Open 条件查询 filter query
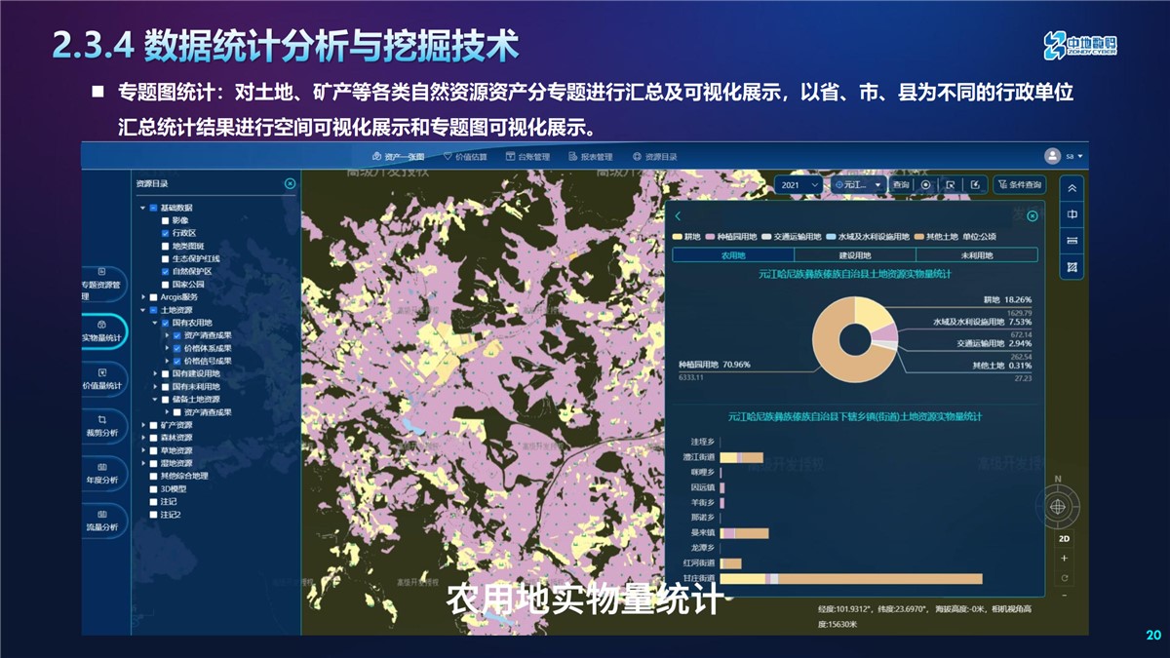Screen dimensions: 1170x658 [1020, 184]
